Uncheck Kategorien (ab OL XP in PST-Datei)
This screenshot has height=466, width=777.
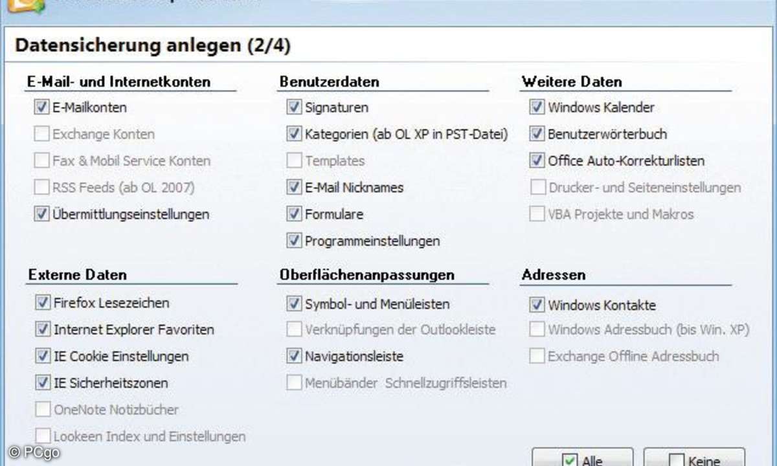point(294,134)
